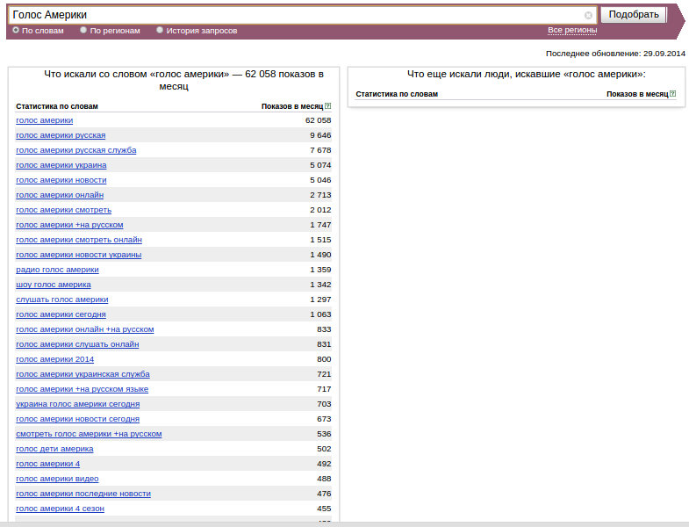
Task: Select the 'История запросов' radio button
Action: pyautogui.click(x=160, y=30)
